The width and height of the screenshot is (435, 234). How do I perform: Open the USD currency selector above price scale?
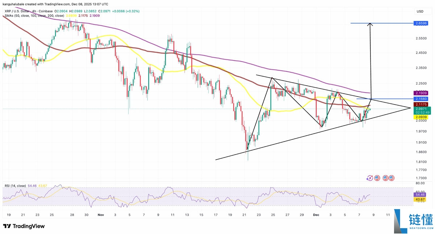[x=420, y=11]
